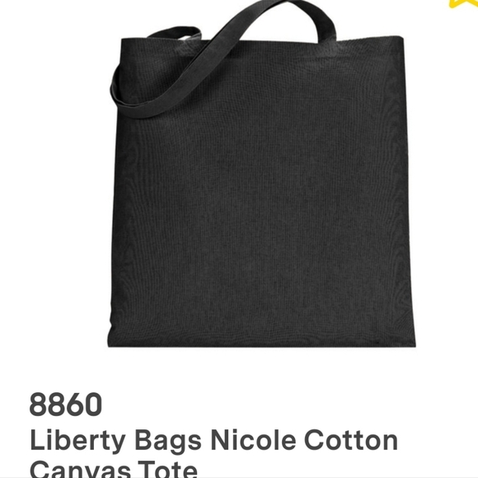This screenshot has height=478, width=478.
Task: Click the yellow favorite star icon
Action: point(464,3)
